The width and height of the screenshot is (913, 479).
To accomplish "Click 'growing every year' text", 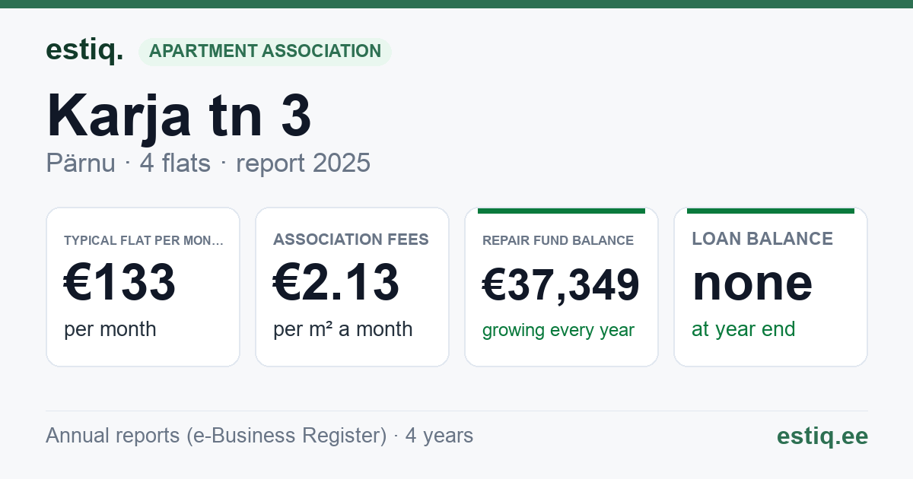I will click(558, 331).
